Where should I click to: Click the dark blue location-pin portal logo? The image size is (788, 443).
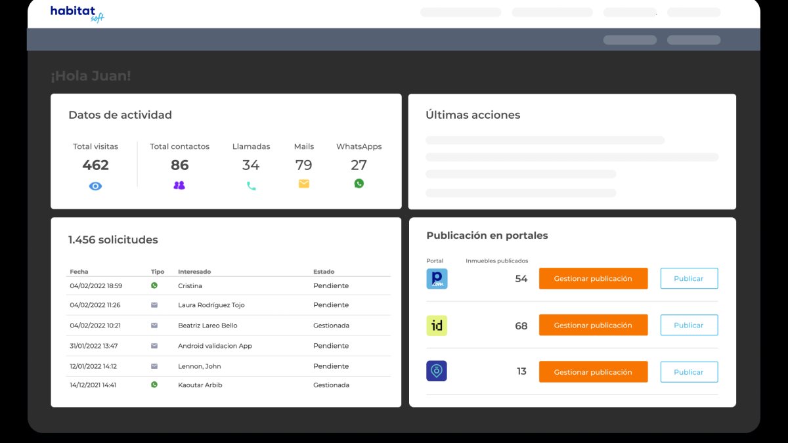click(437, 371)
